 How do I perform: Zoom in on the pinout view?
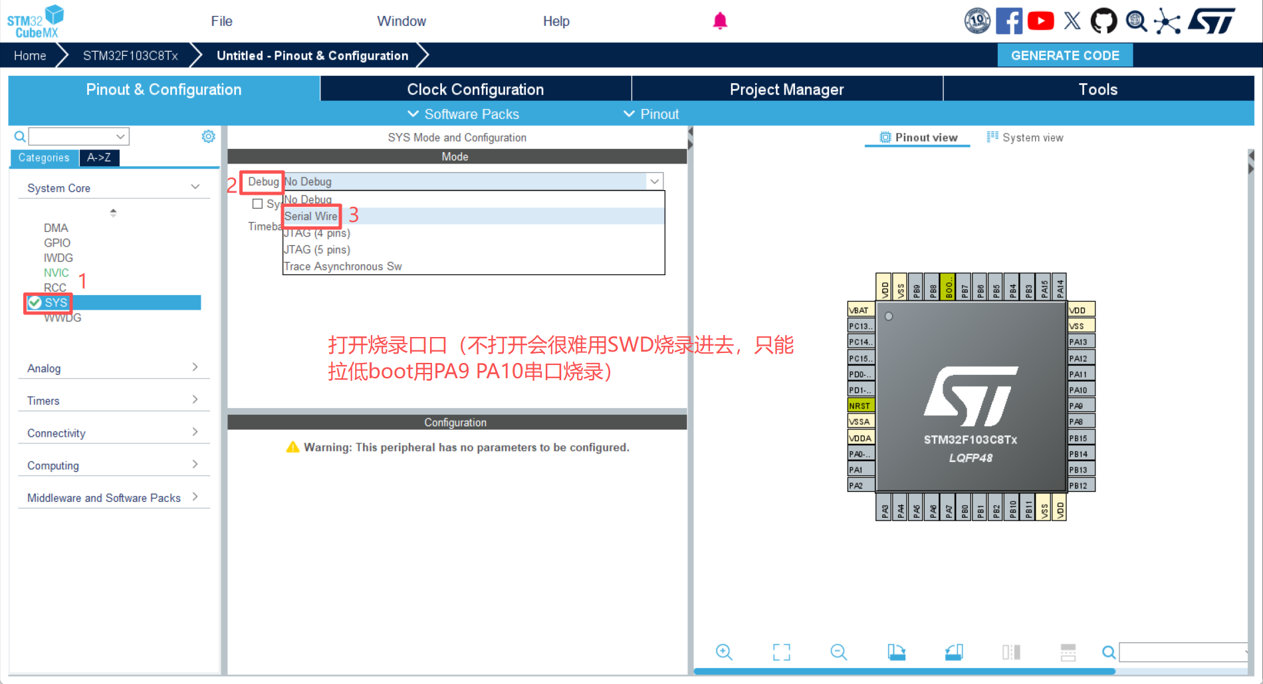pyautogui.click(x=724, y=652)
